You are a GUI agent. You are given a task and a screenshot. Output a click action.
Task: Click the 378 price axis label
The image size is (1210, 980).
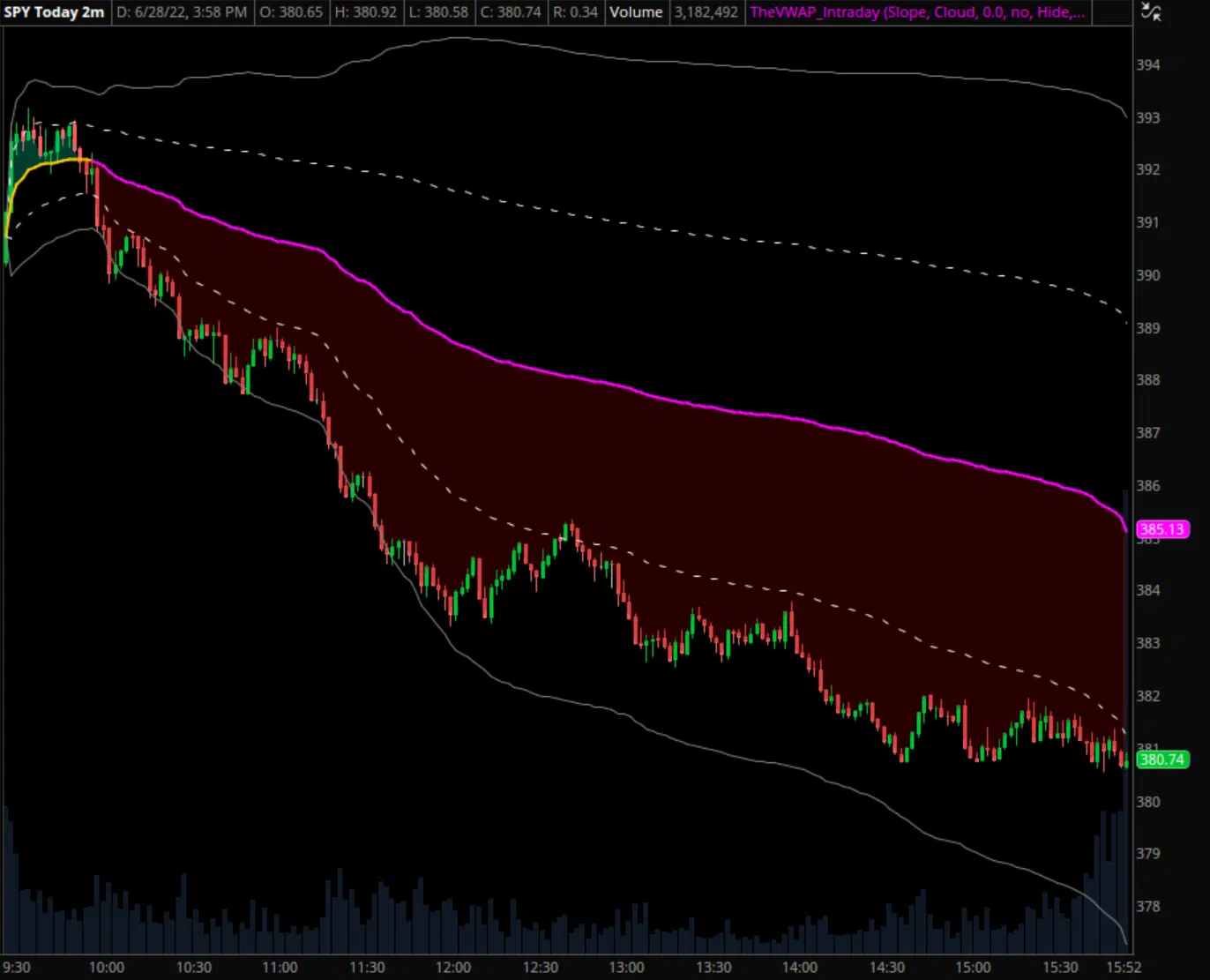pyautogui.click(x=1148, y=906)
